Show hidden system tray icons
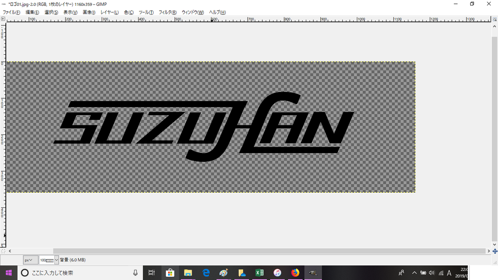Image resolution: width=498 pixels, height=280 pixels. [x=414, y=273]
